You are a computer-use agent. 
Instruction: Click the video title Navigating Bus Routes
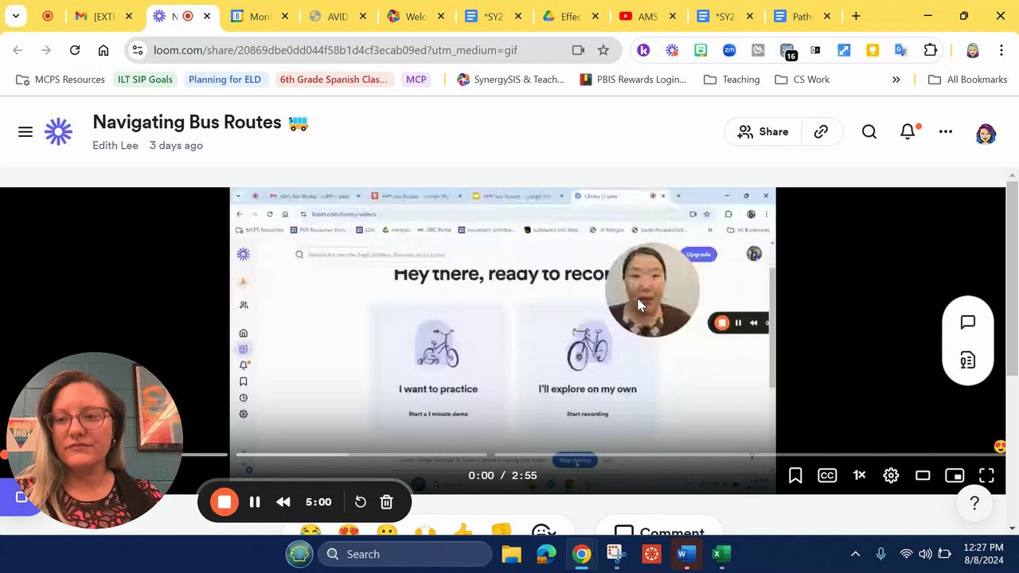pos(187,123)
